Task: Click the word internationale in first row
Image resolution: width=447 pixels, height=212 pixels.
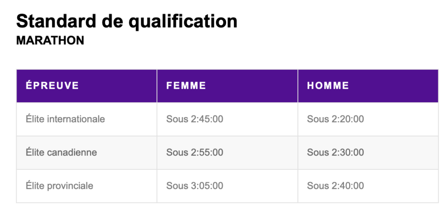Action: coord(76,119)
